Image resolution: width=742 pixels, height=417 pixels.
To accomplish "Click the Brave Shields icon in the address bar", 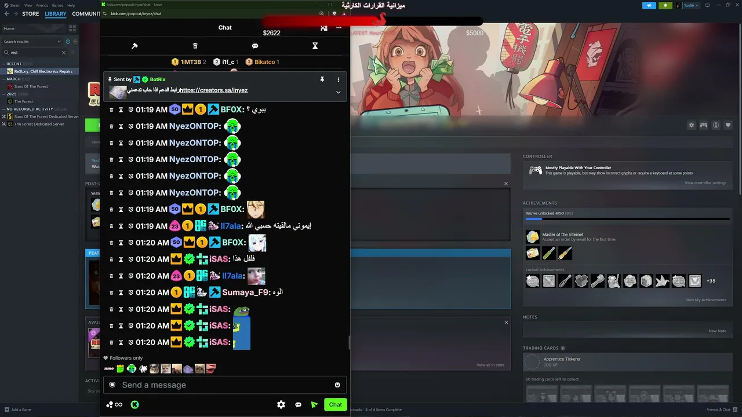I will pyautogui.click(x=334, y=13).
